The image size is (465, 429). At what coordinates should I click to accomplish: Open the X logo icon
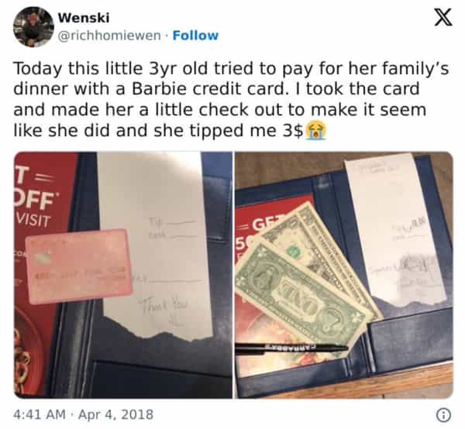443,17
